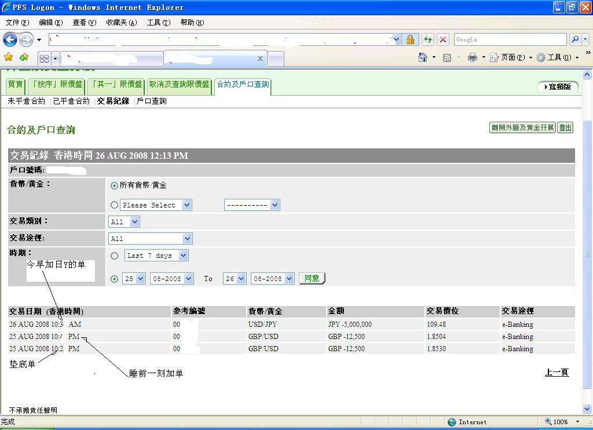Screen dimensions: 593x430
Task: Open the 戶口查詢 sub-link
Action: click(x=151, y=101)
